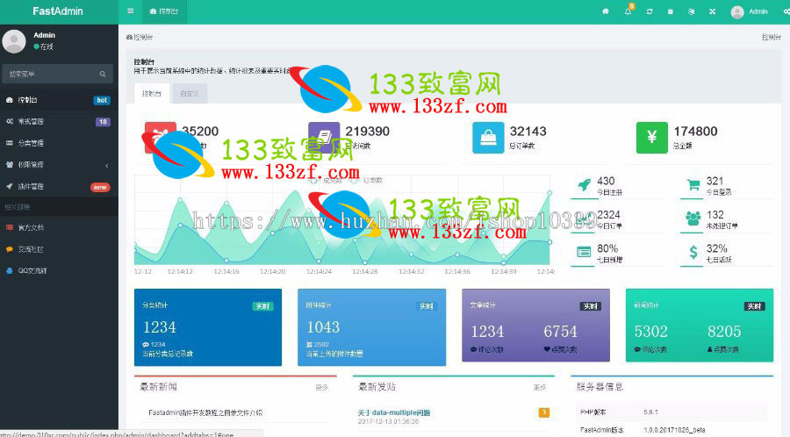Image resolution: width=790 pixels, height=437 pixels.
Task: Toggle the second chart legend series marker
Action: click(x=355, y=180)
